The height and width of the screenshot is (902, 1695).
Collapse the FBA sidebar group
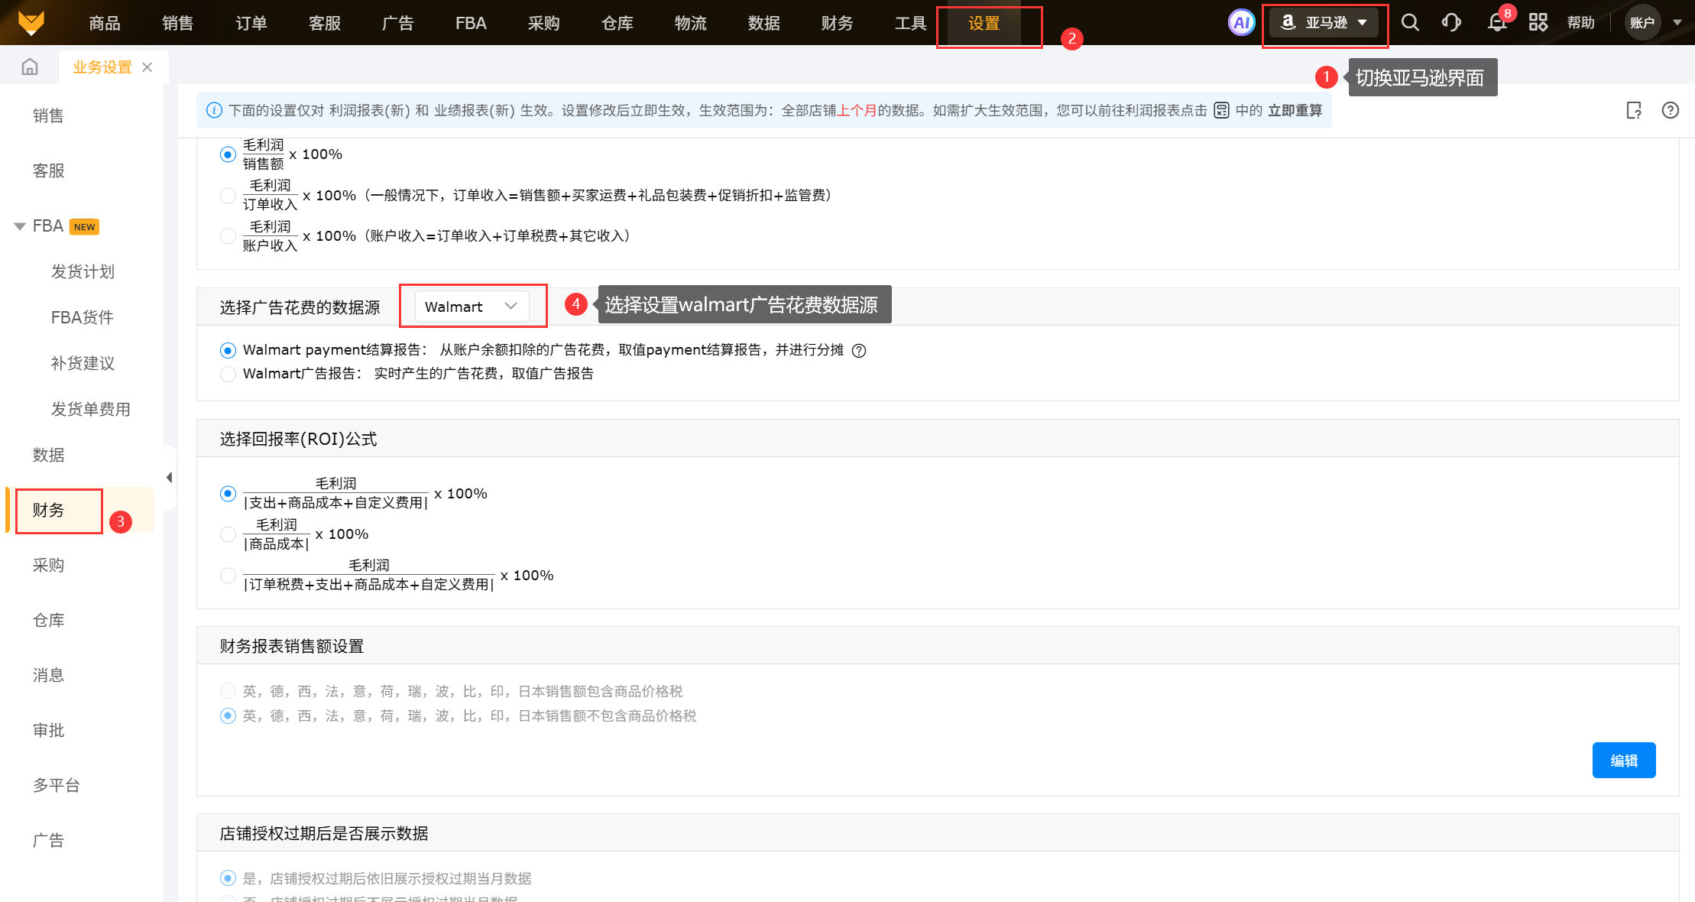point(20,226)
